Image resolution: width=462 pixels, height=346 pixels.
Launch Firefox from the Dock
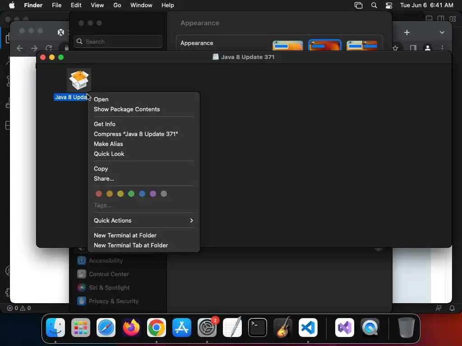coord(131,328)
